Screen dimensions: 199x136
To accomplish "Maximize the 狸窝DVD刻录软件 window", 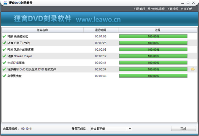I will pyautogui.click(x=188, y=3).
